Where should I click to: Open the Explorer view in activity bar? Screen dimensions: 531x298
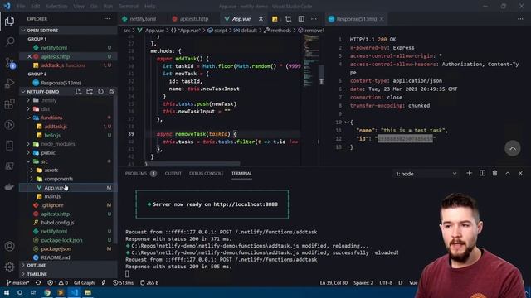(x=9, y=22)
